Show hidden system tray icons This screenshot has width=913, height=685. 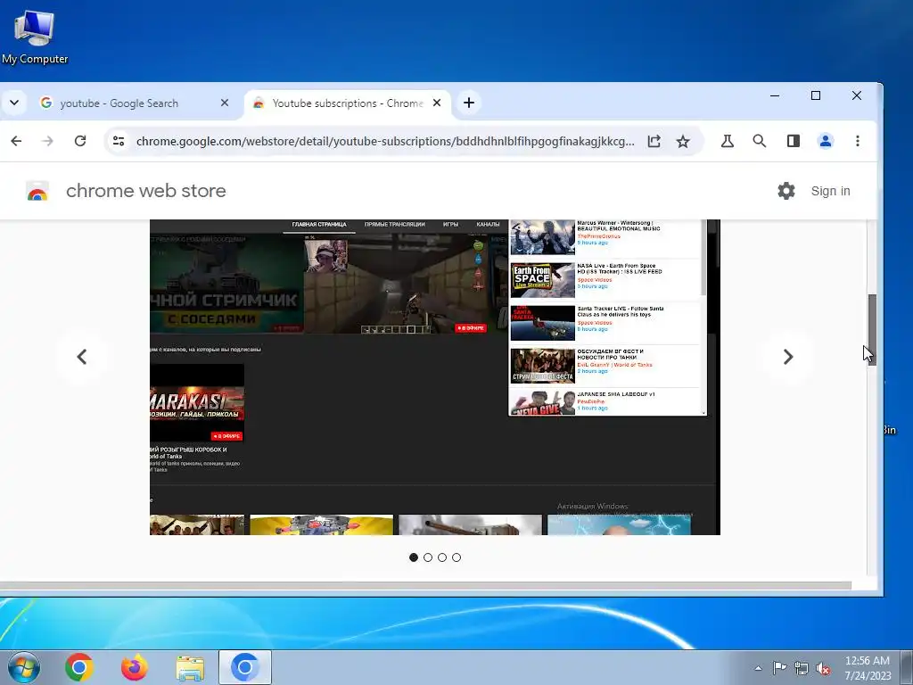click(x=758, y=668)
